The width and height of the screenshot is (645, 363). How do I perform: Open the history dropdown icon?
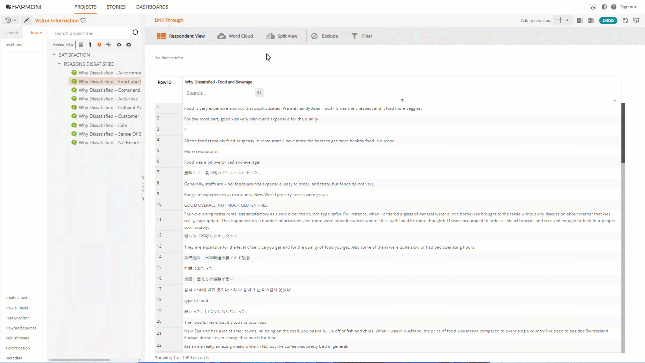tap(11, 20)
